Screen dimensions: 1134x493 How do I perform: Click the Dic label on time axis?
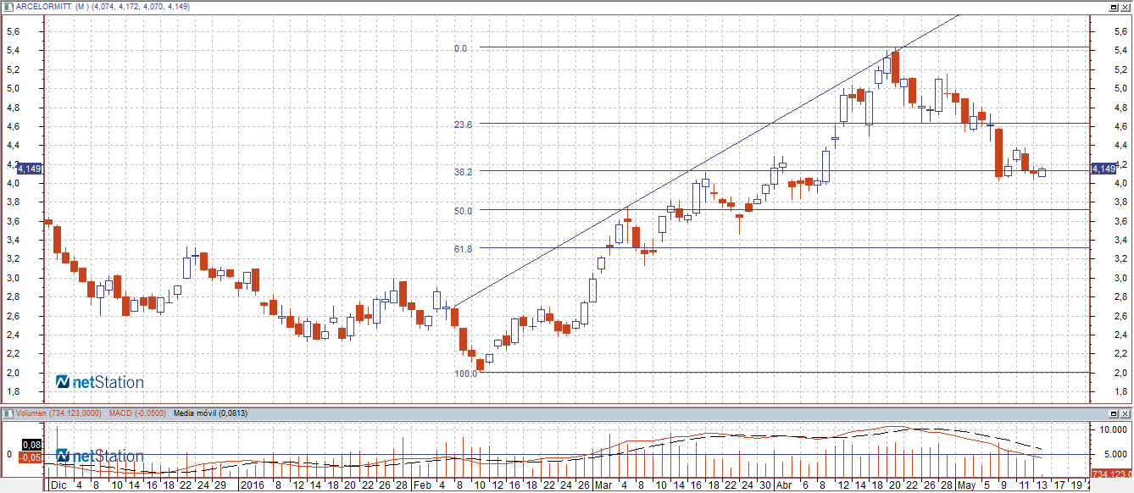[58, 485]
